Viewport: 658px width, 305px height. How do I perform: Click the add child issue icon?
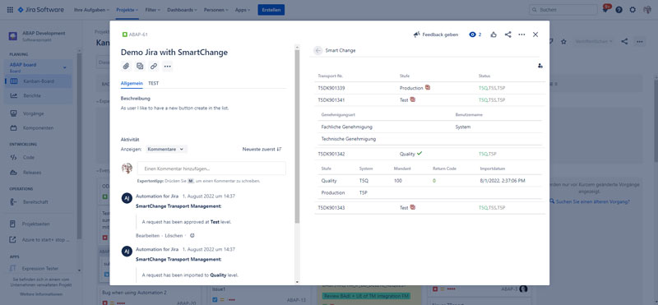(x=140, y=66)
